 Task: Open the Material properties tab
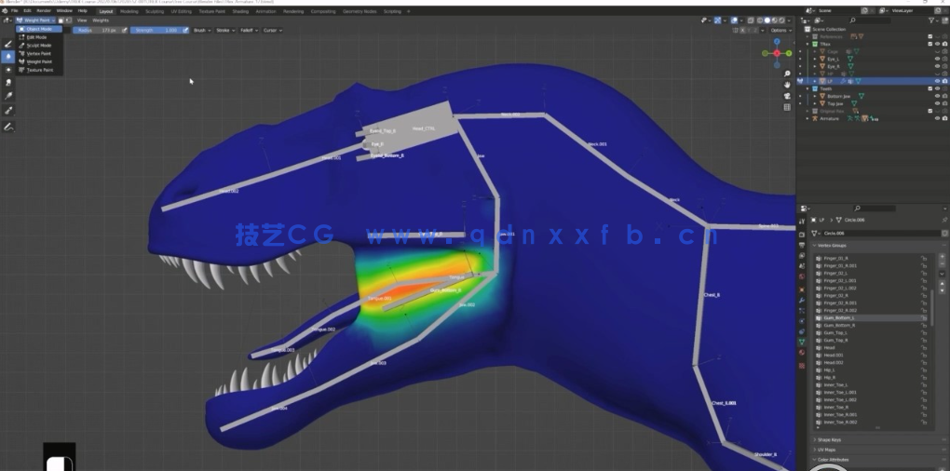802,353
